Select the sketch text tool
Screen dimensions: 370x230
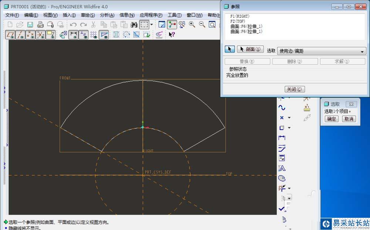point(282,168)
